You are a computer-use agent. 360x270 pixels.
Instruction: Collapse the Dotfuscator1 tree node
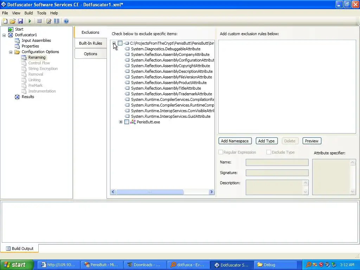point(4,35)
